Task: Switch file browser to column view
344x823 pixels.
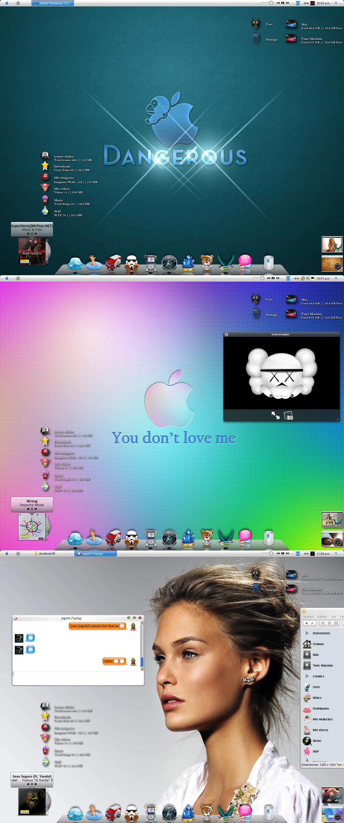Action: pyautogui.click(x=336, y=623)
